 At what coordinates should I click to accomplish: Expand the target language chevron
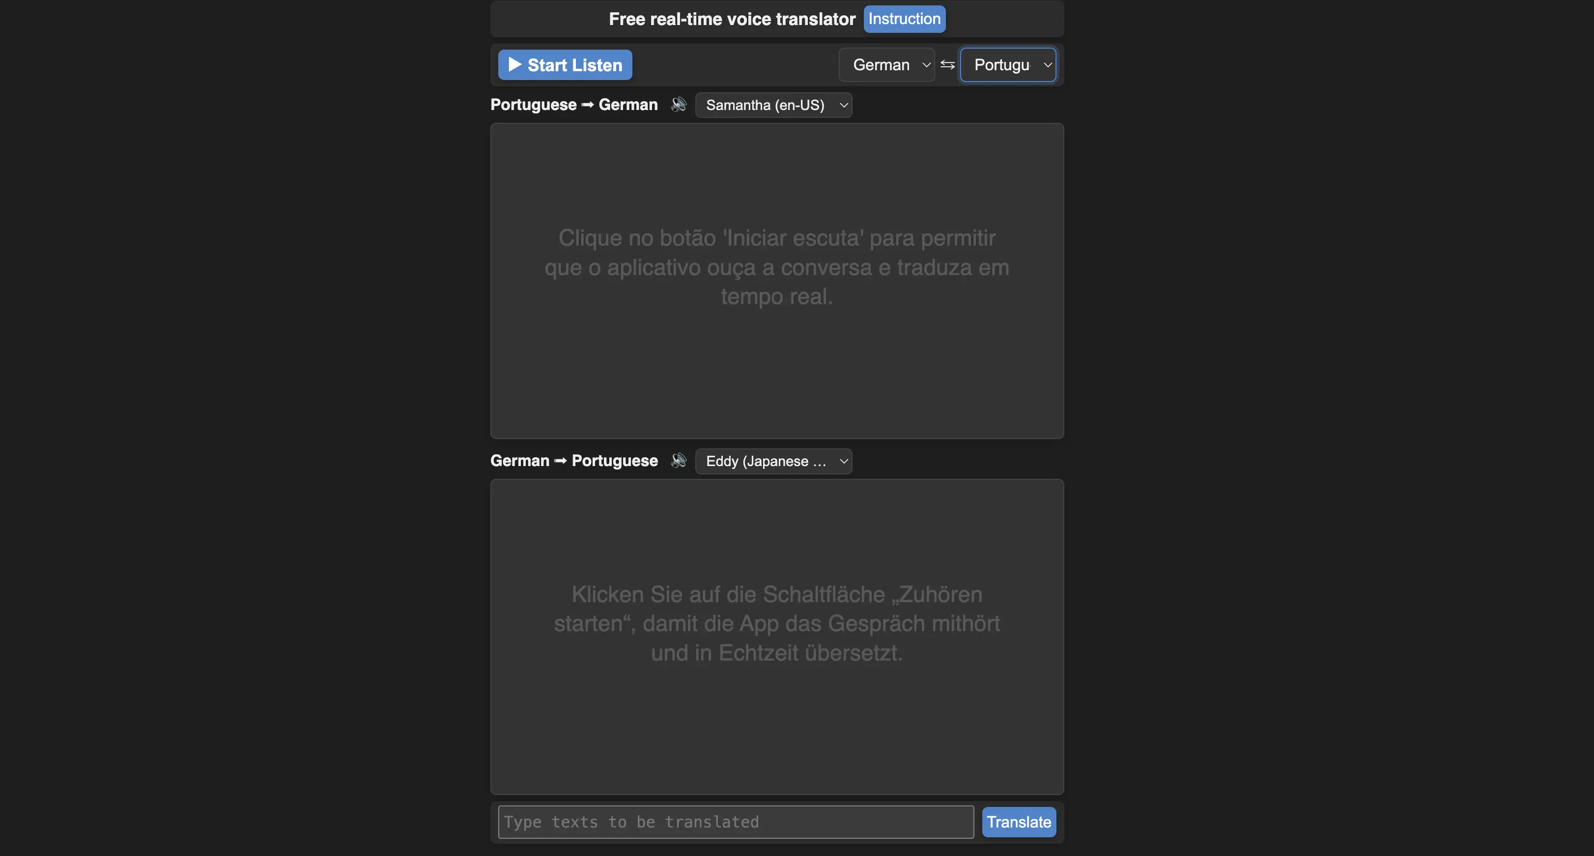pyautogui.click(x=1048, y=64)
